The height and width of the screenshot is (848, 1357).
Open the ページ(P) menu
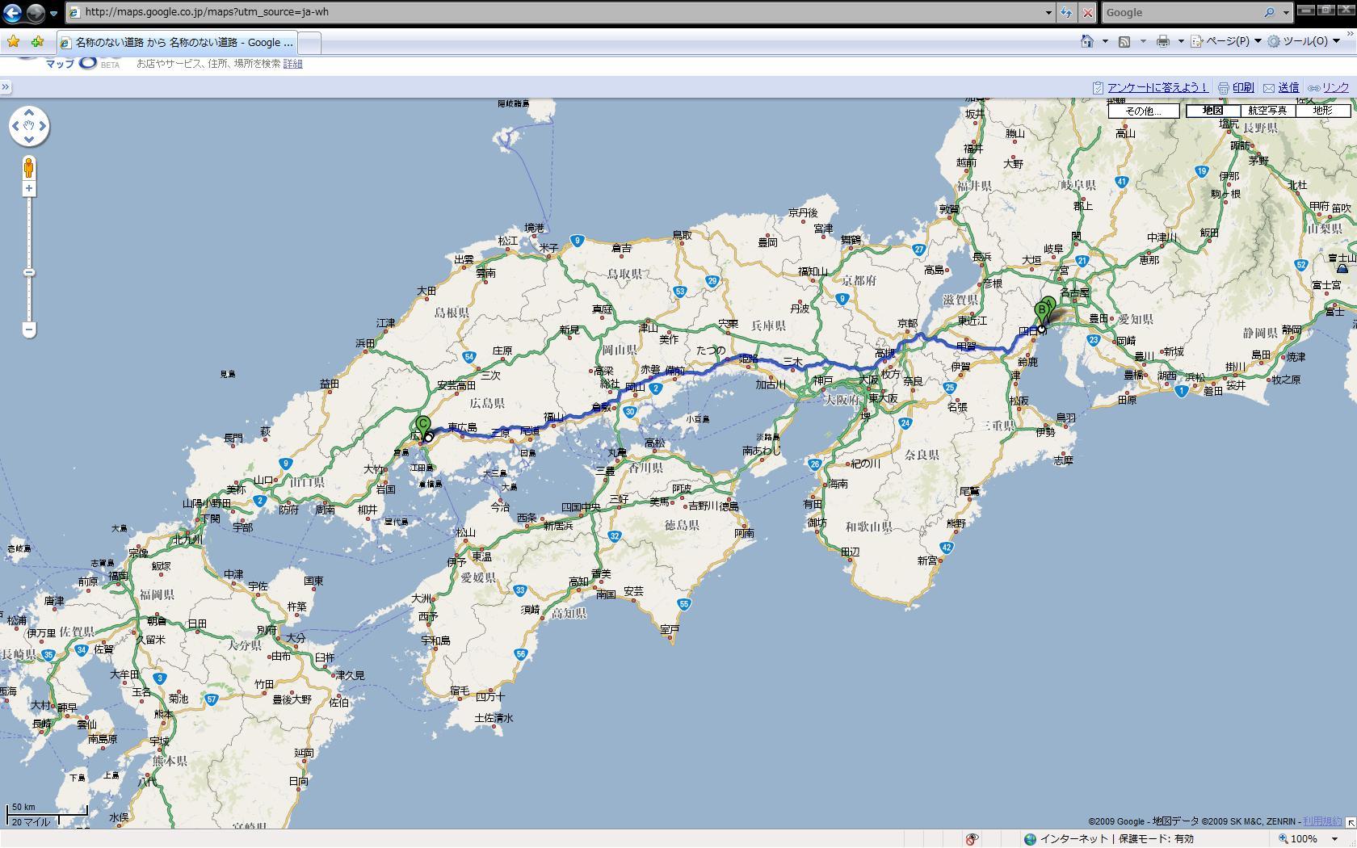(x=1225, y=41)
